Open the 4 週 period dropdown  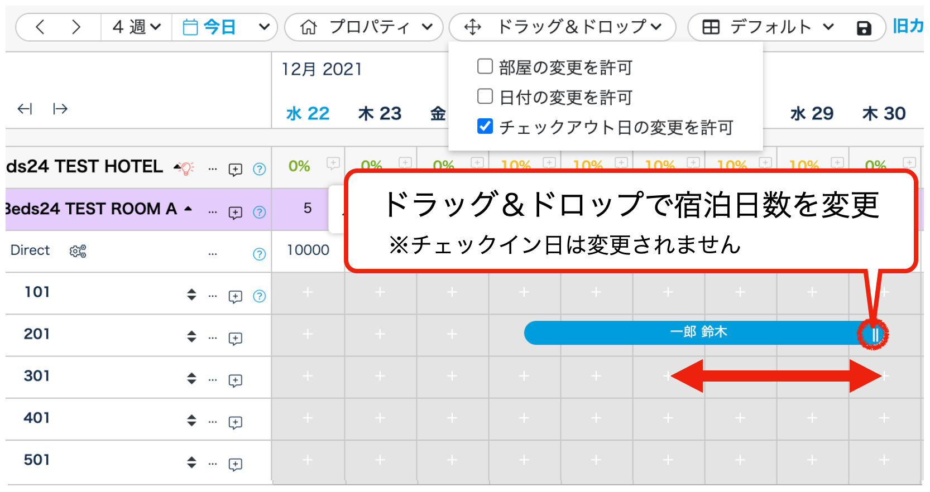[x=136, y=27]
